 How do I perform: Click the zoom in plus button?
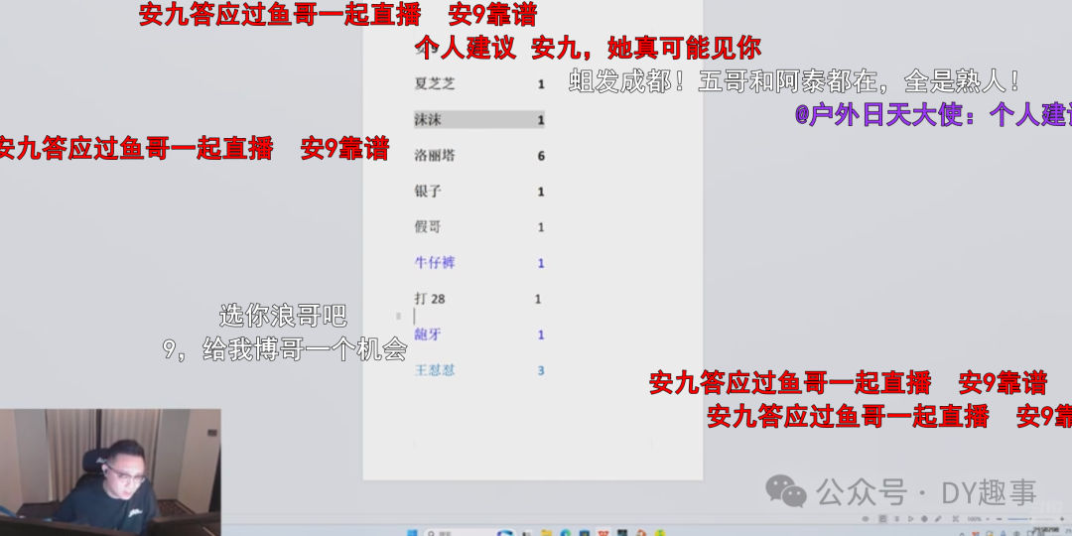point(1062,519)
